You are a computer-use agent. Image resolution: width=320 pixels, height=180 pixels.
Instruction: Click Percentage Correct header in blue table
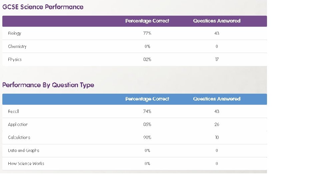147,99
